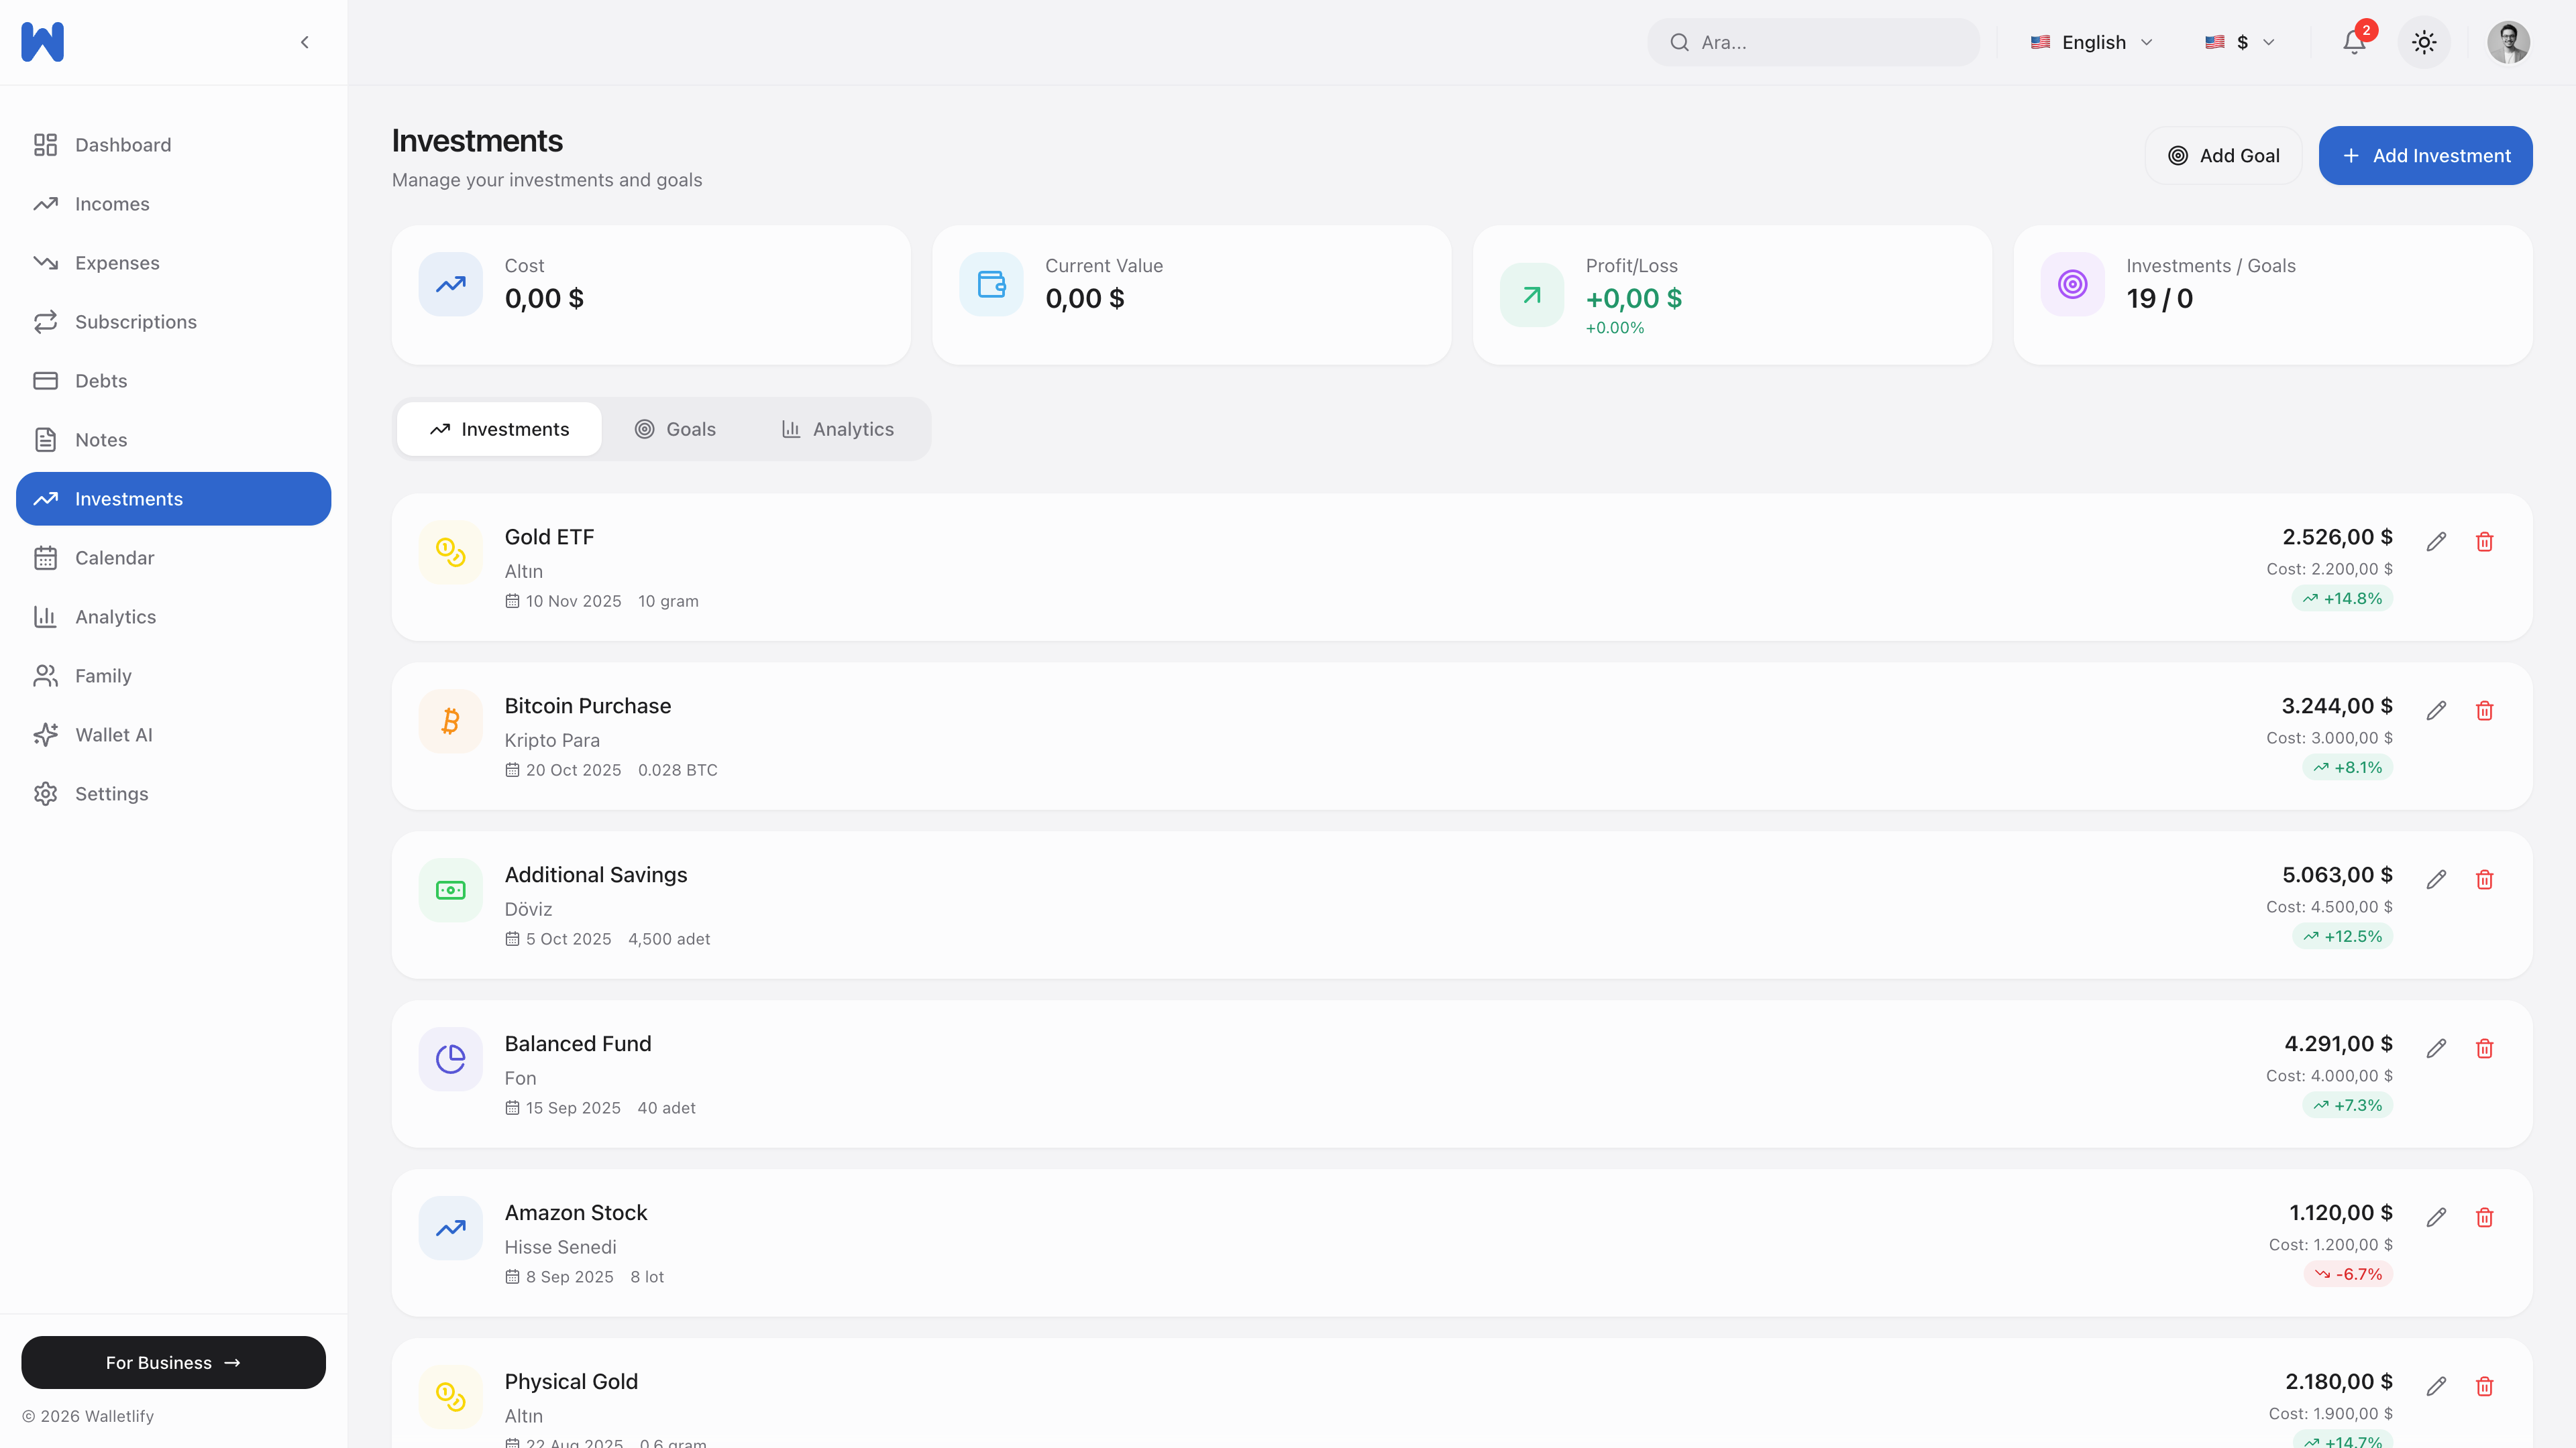Delete the Amazon Stock investment

2484,1217
